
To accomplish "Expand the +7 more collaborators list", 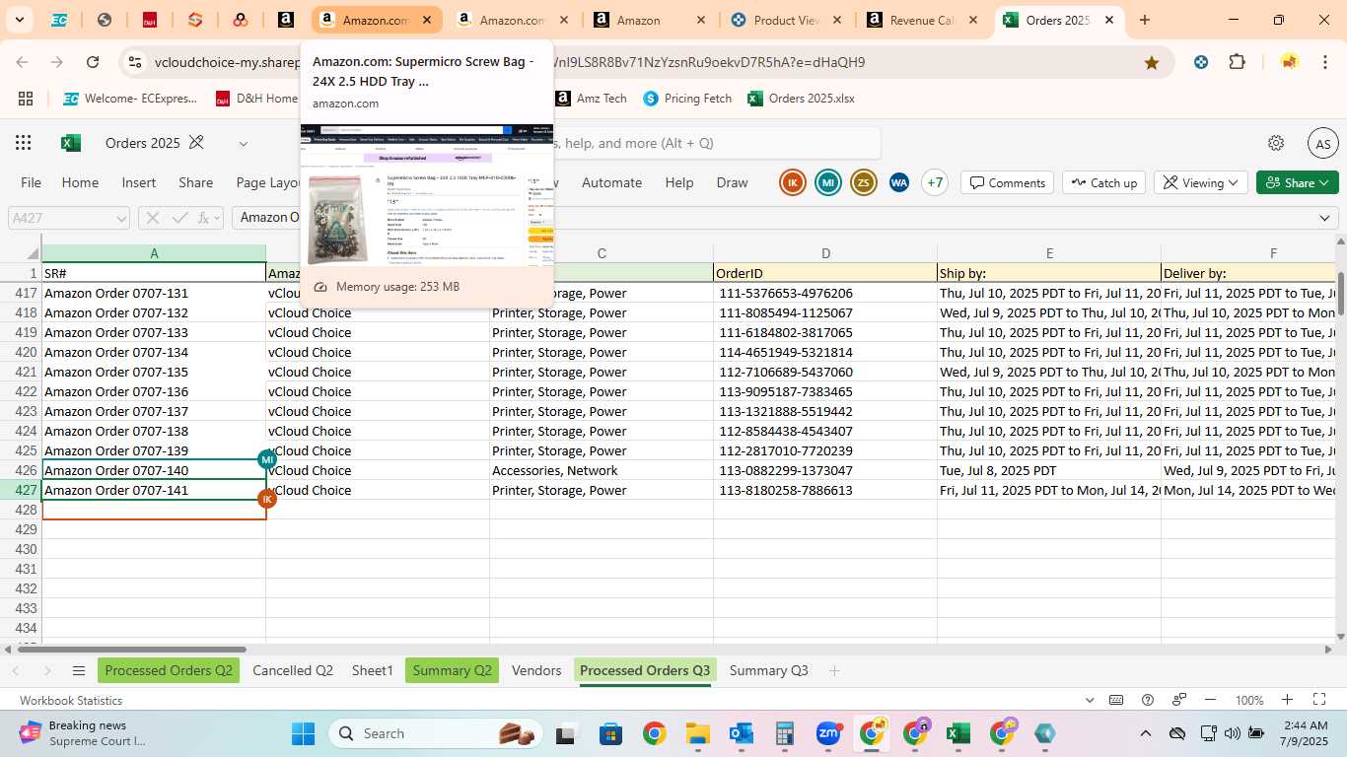I will click(x=934, y=182).
